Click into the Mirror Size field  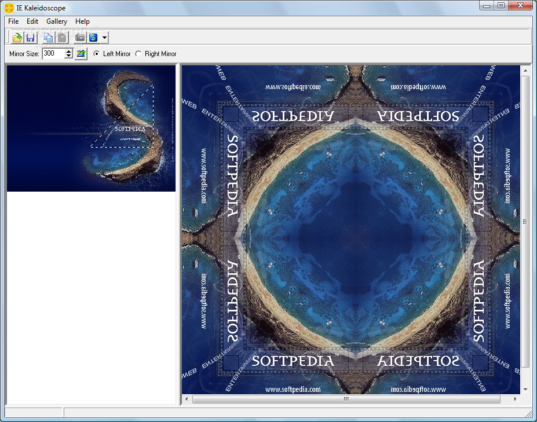(53, 53)
